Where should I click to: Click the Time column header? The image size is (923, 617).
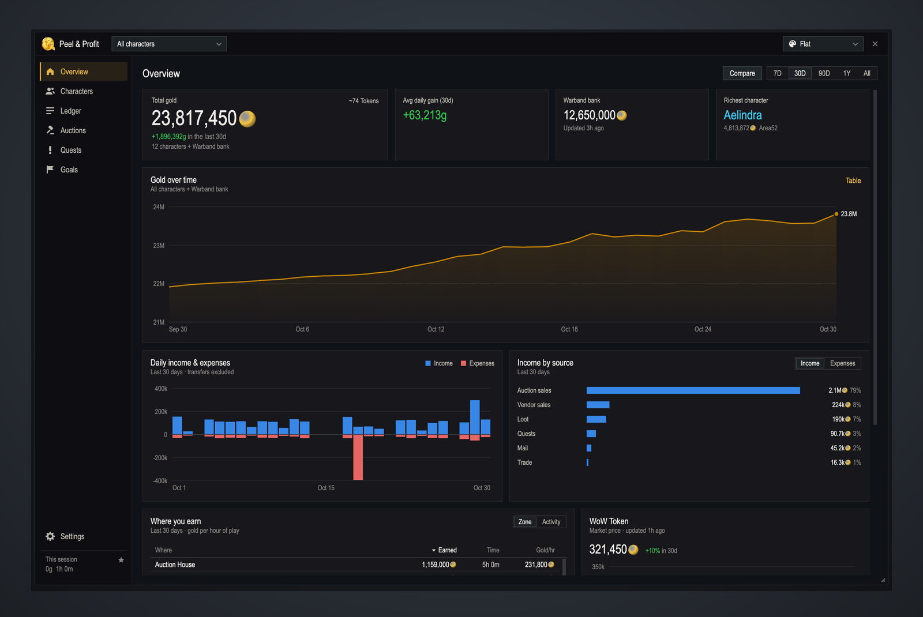[493, 550]
